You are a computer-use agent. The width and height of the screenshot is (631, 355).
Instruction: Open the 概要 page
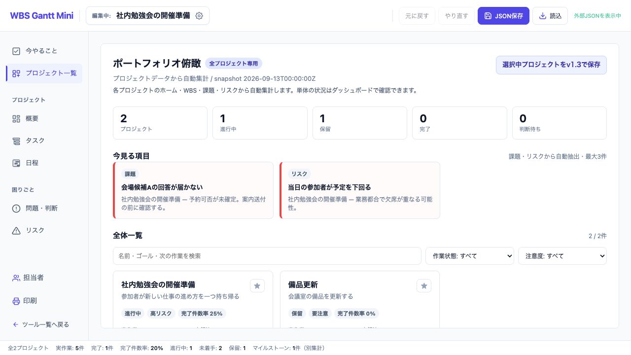click(x=44, y=119)
